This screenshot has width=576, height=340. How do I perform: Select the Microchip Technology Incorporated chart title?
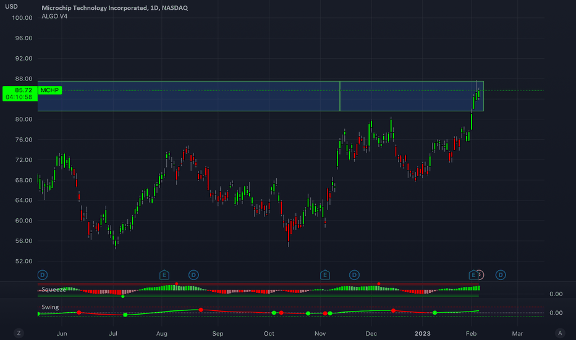click(114, 7)
